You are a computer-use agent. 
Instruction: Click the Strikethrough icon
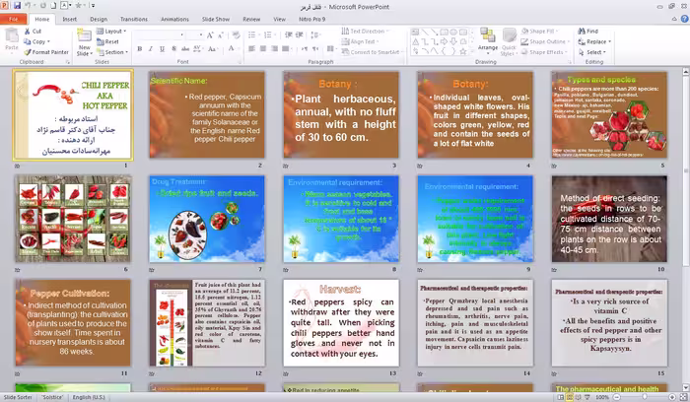[x=185, y=49]
